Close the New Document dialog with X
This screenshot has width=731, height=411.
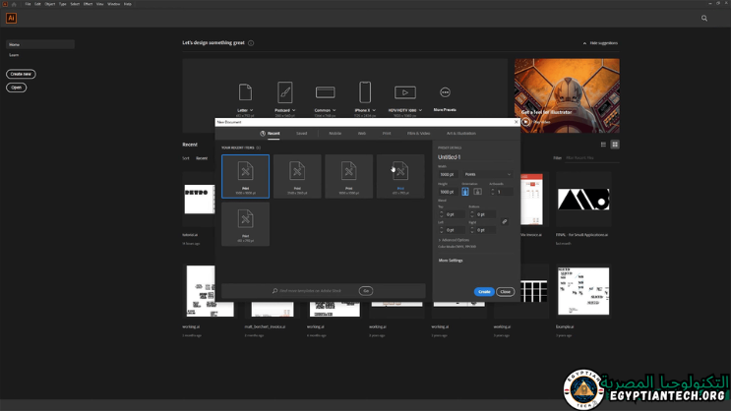point(516,122)
